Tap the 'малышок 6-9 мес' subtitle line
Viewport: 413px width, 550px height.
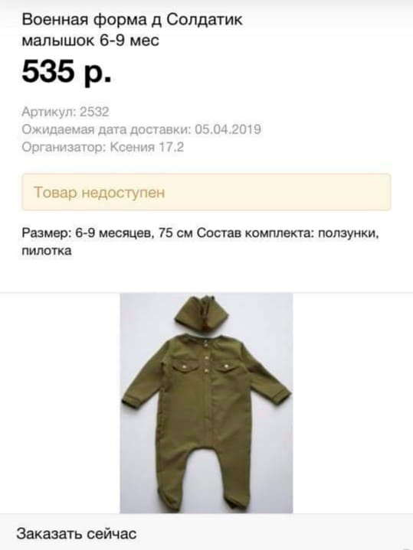point(90,41)
